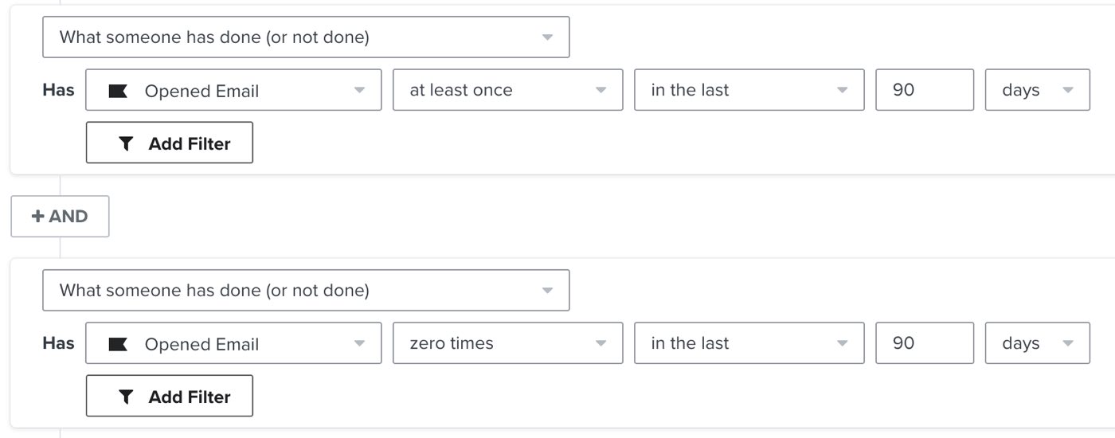The image size is (1115, 438).
Task: Open the second 'What someone has done' condition dropdown
Action: [x=306, y=290]
